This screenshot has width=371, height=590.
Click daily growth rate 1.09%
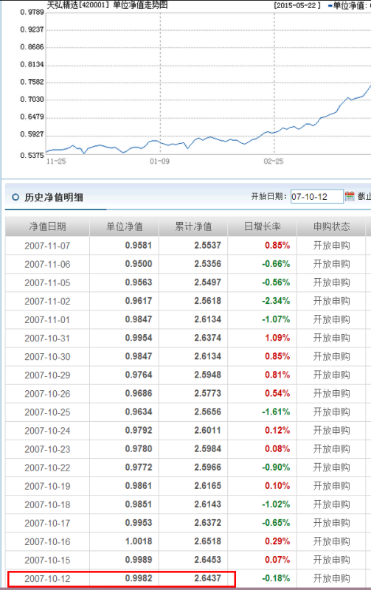pyautogui.click(x=277, y=338)
